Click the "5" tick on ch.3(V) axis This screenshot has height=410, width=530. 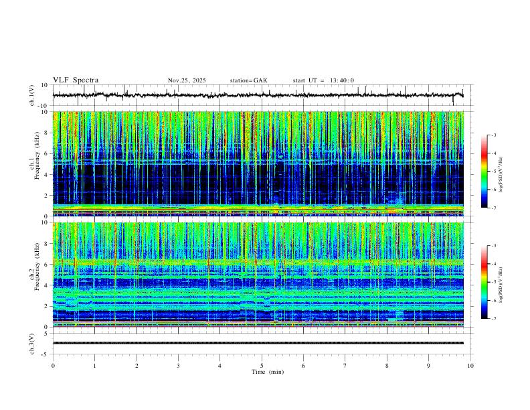[47, 333]
